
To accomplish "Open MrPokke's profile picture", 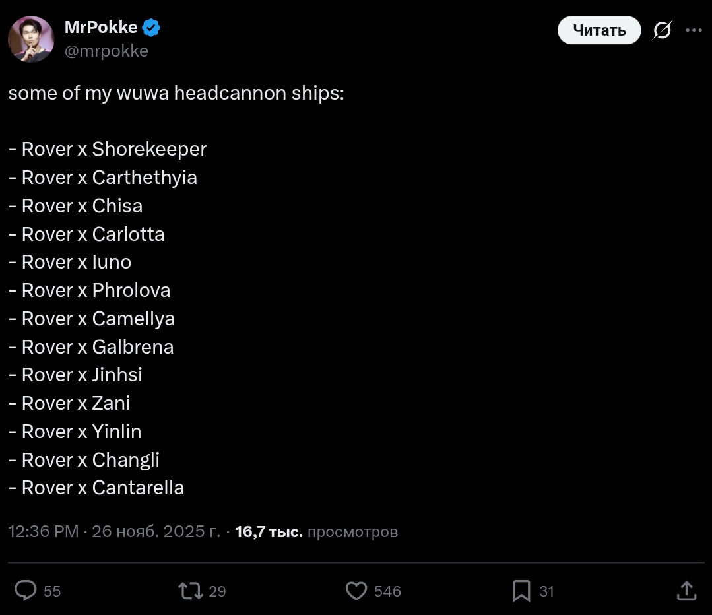I will [31, 39].
